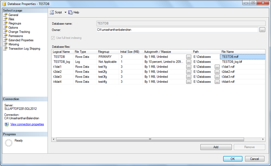
Task: Open autogrowth settings for TESTDB row
Action: coord(189,57)
